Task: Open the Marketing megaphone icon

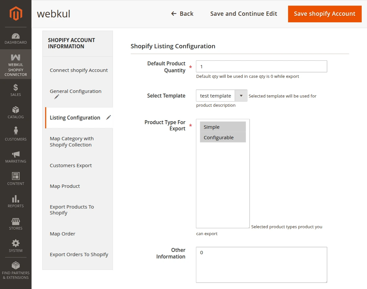Action: pyautogui.click(x=16, y=154)
